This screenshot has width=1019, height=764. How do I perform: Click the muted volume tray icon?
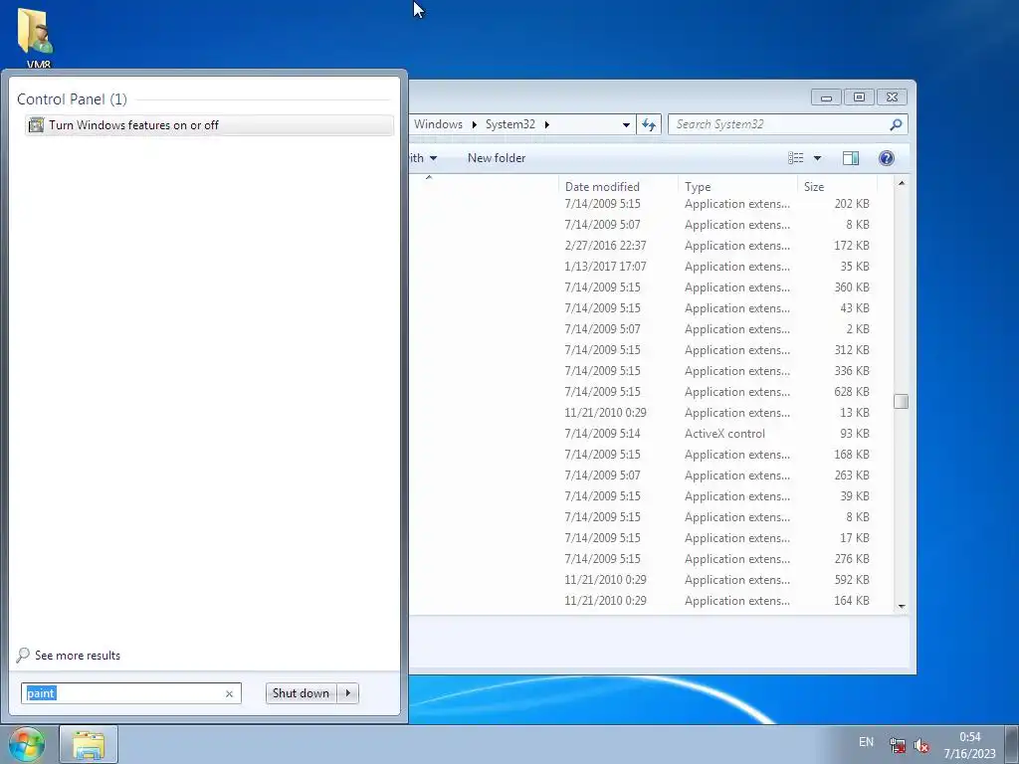click(x=920, y=745)
